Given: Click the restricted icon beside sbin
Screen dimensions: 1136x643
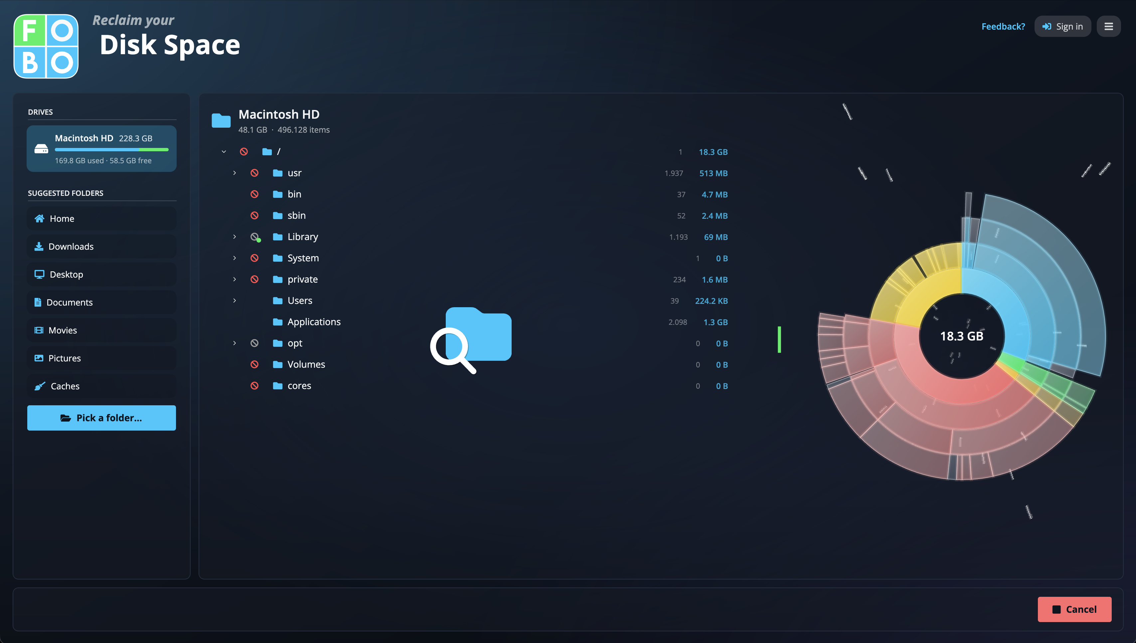Looking at the screenshot, I should 254,215.
